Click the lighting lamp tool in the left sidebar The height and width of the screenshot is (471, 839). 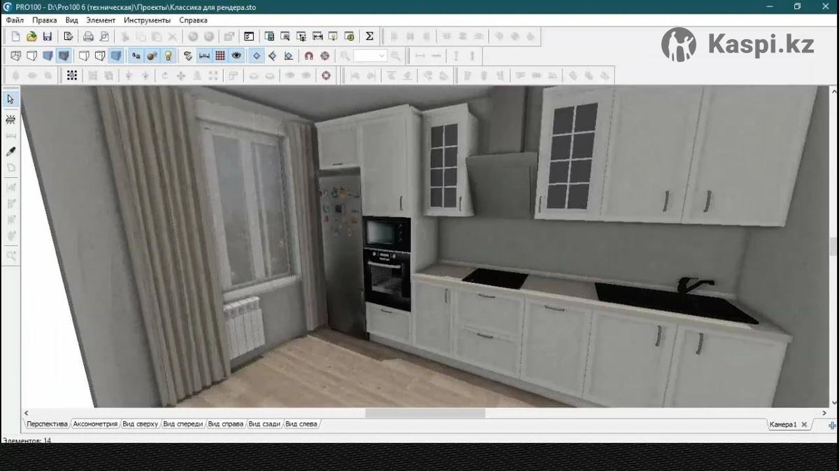[x=10, y=119]
